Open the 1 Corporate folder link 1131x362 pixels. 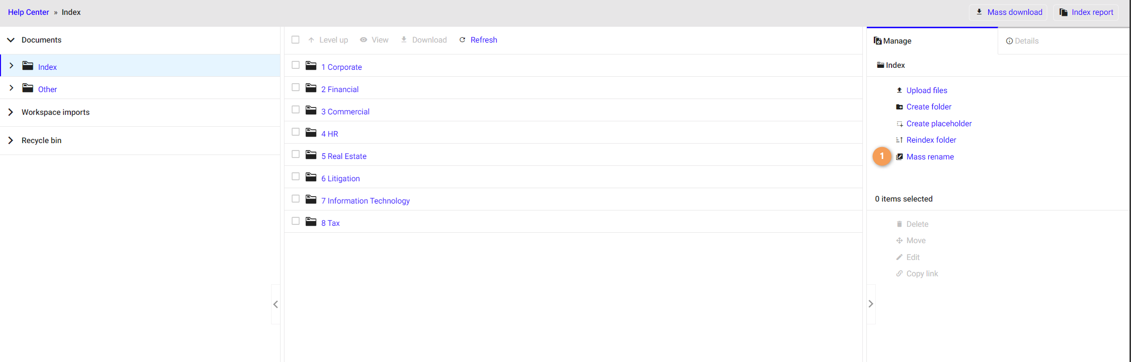pyautogui.click(x=341, y=67)
